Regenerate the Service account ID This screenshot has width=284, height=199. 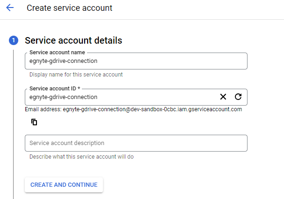coord(238,97)
